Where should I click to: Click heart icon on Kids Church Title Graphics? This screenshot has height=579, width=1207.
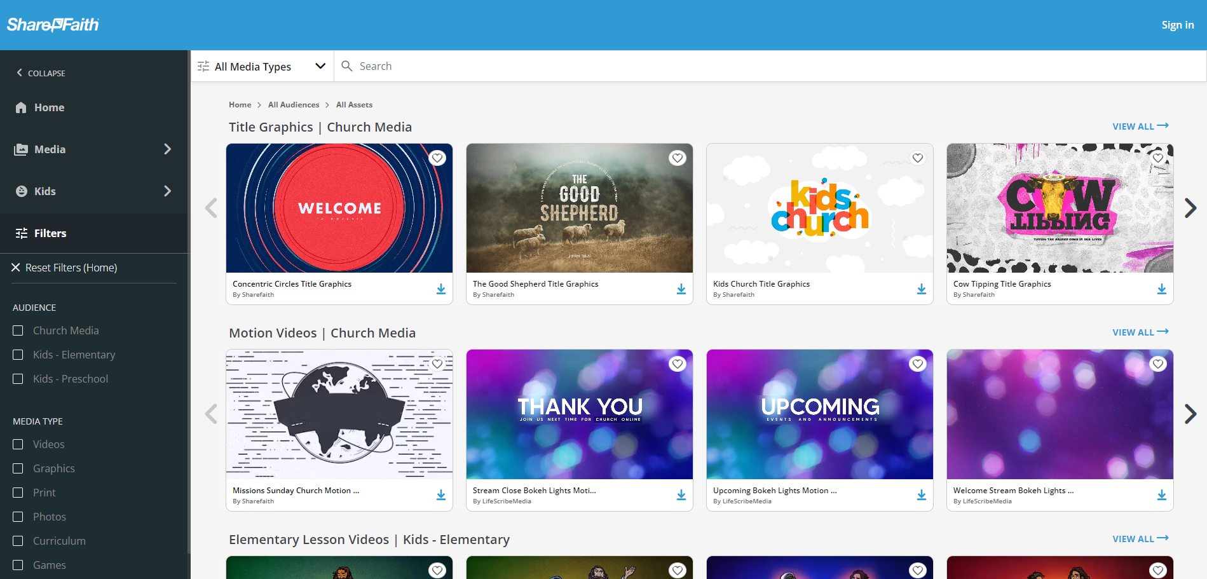click(918, 158)
